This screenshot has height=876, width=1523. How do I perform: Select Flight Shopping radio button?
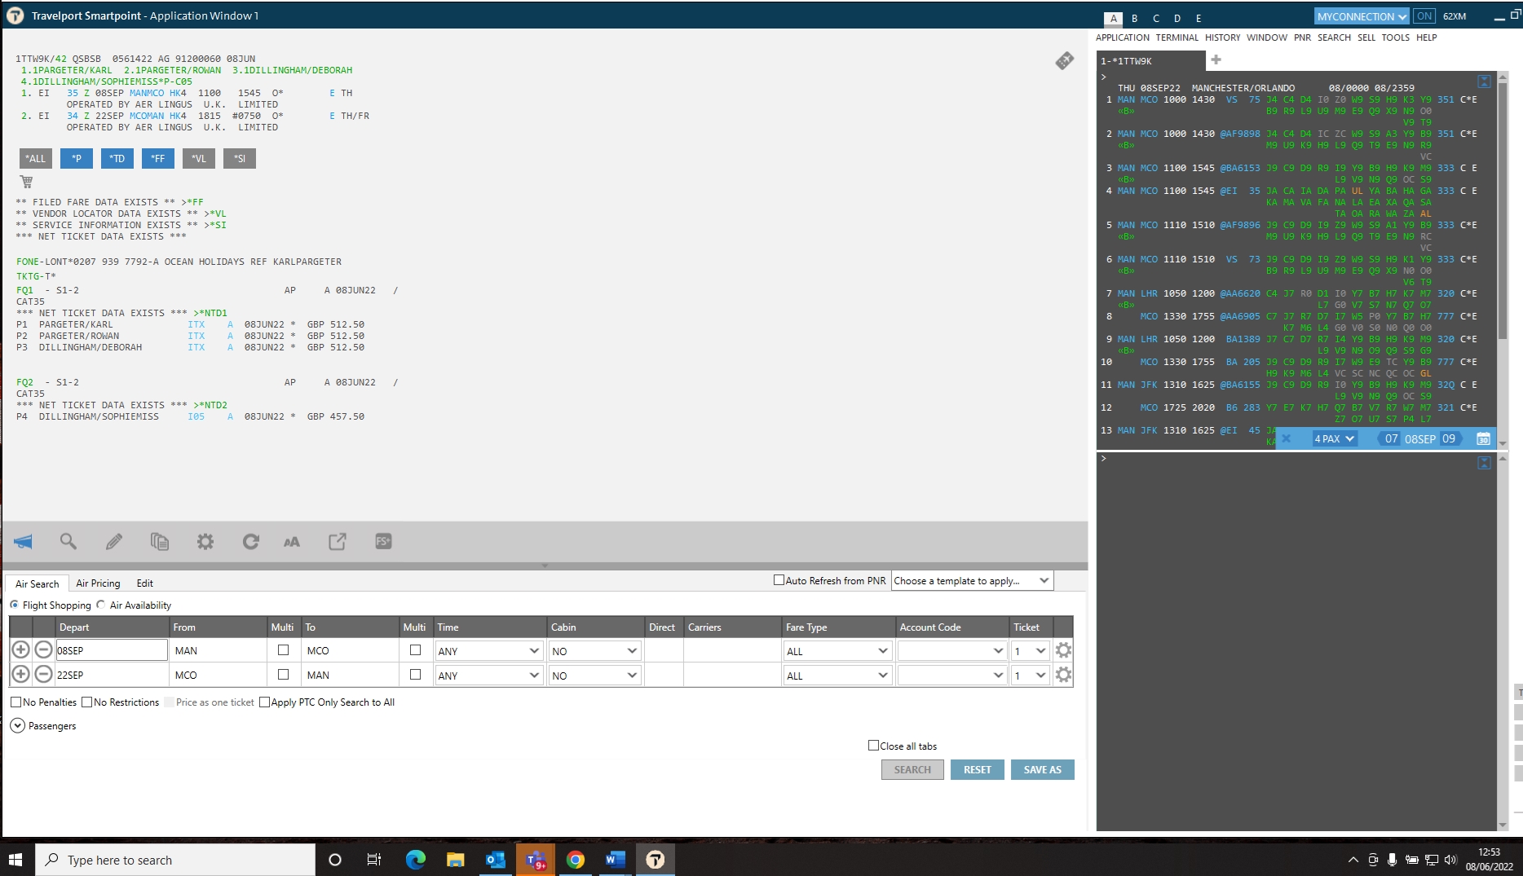click(x=15, y=605)
